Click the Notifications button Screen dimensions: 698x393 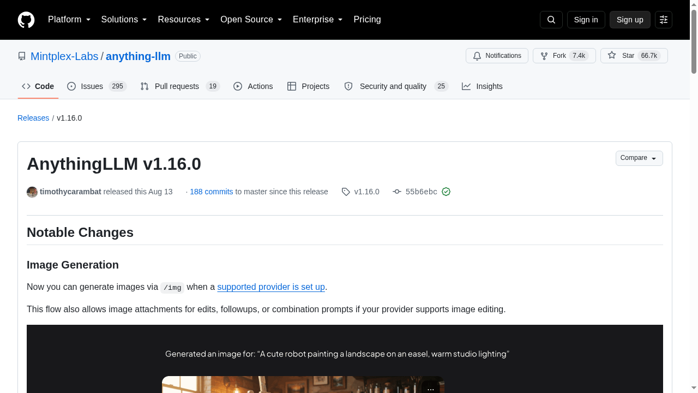(x=497, y=56)
